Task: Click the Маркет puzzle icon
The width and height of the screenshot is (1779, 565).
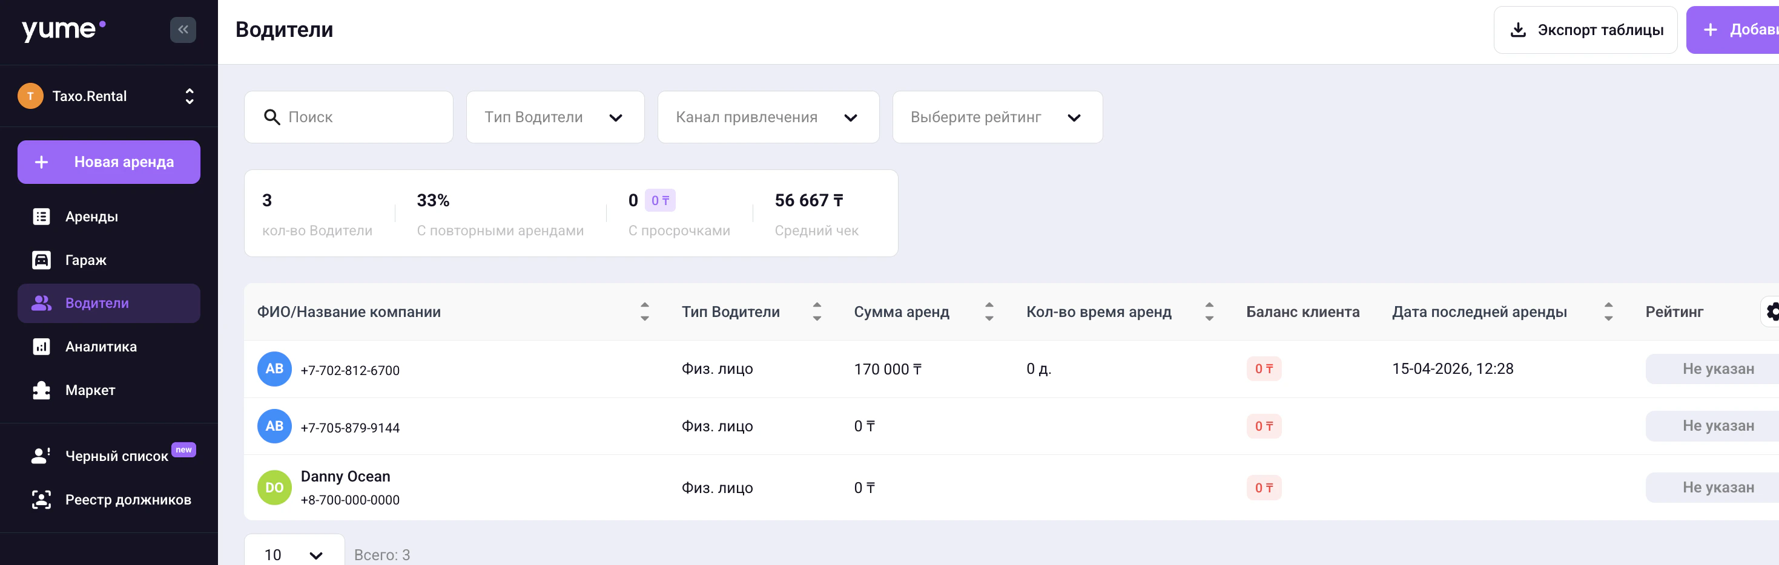Action: (41, 390)
